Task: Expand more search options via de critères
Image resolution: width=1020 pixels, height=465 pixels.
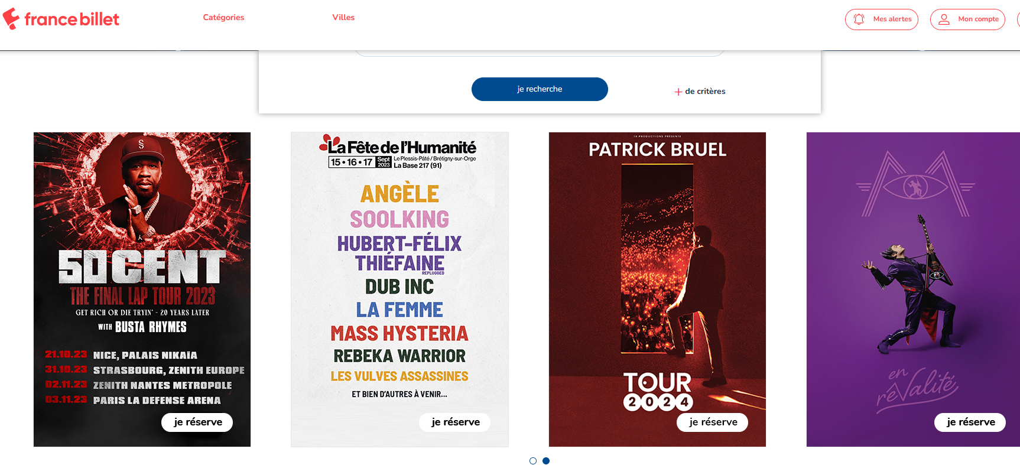Action: pos(705,92)
